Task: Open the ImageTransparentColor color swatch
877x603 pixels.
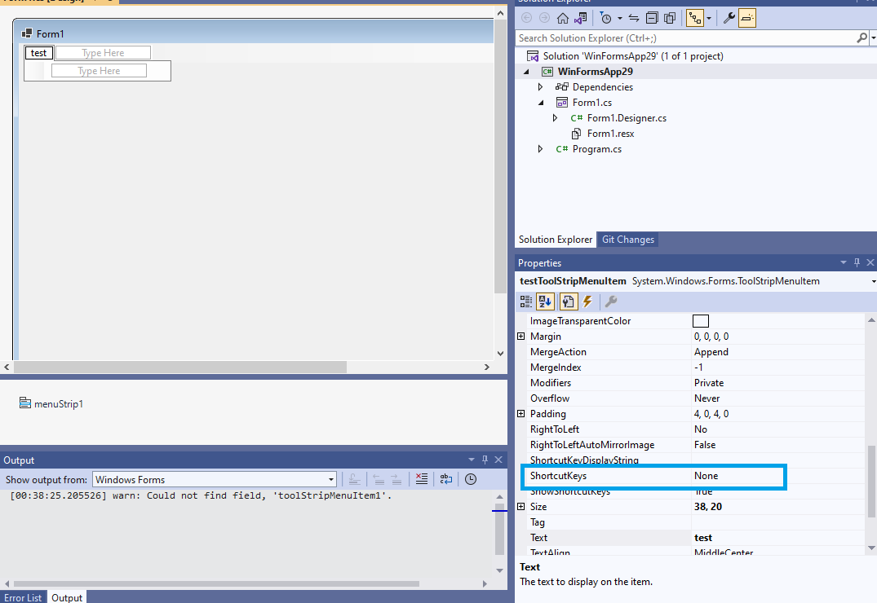Action: click(x=700, y=320)
